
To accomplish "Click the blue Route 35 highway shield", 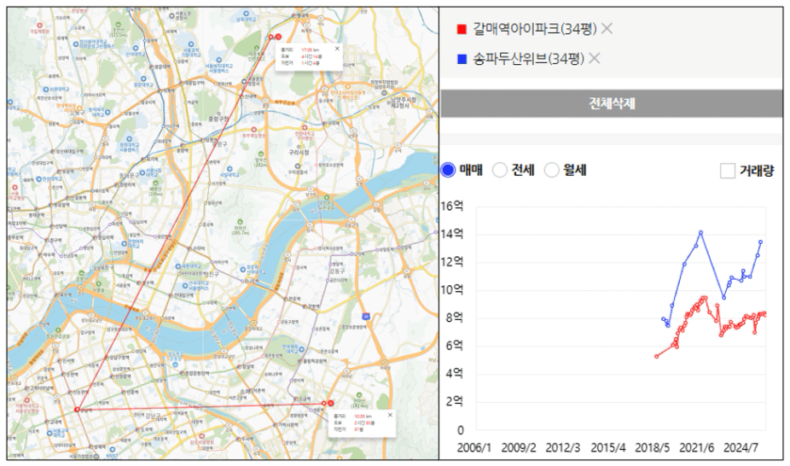I will tap(365, 316).
